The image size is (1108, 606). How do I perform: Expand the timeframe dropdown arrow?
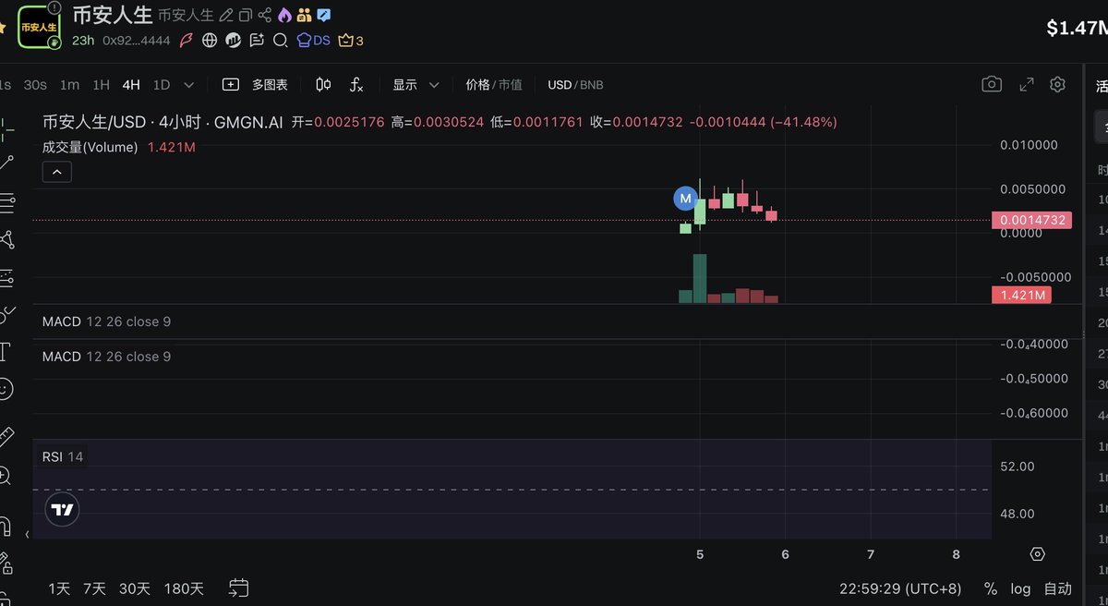[x=189, y=84]
